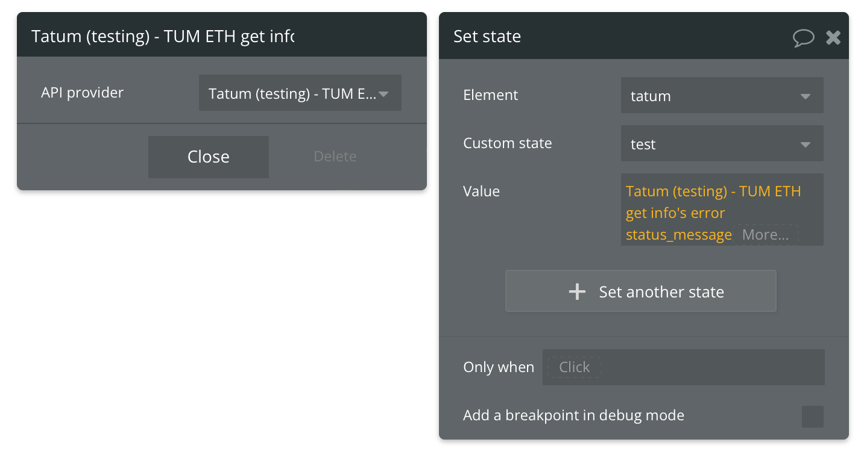Image resolution: width=861 pixels, height=454 pixels.
Task: Open the comment bubble icon in Set state
Action: click(x=803, y=38)
